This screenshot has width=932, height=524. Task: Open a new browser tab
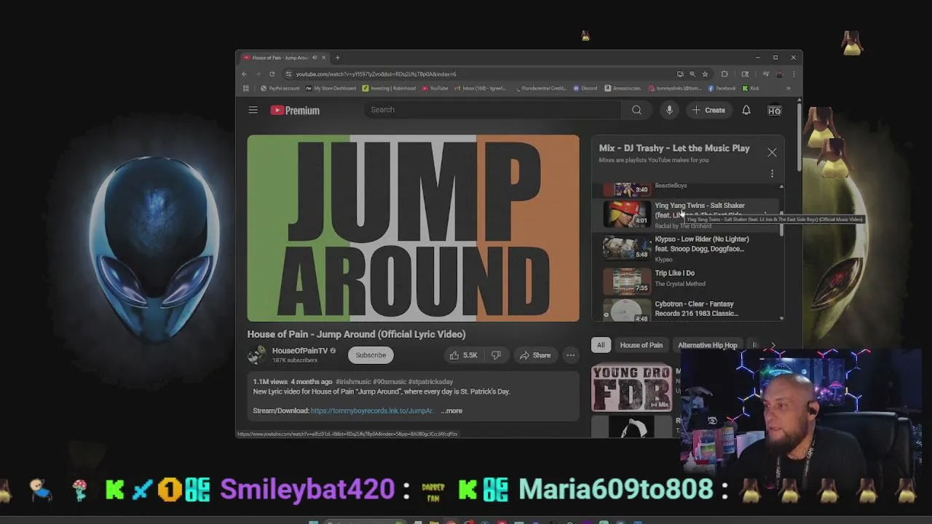[x=337, y=57]
